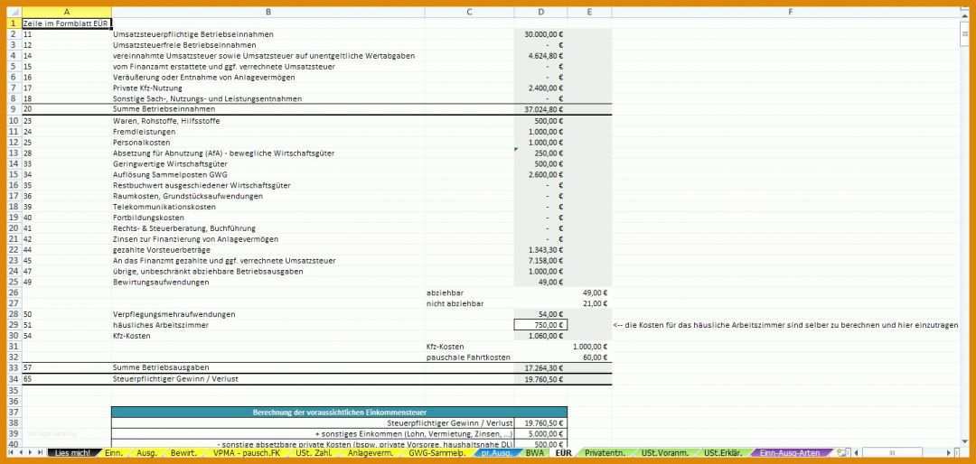Select cell 'Bewirtungsaufwendungen'
This screenshot has width=976, height=464.
[x=268, y=282]
